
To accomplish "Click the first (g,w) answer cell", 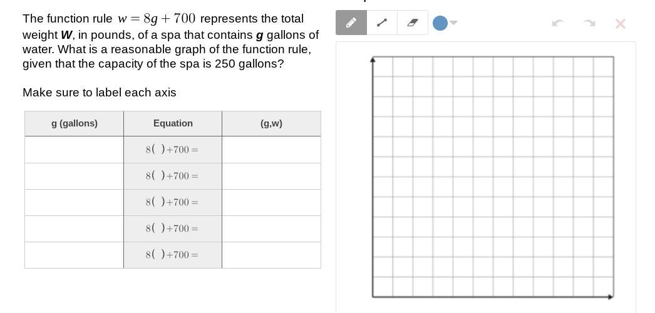I will (271, 150).
